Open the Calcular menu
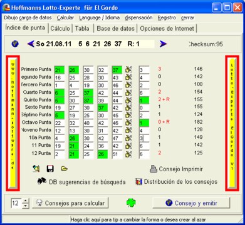The height and width of the screenshot is (225, 245). 65,18
